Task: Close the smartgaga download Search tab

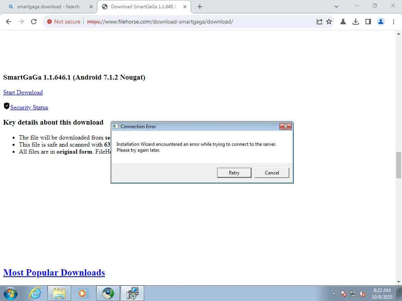Action: point(91,7)
